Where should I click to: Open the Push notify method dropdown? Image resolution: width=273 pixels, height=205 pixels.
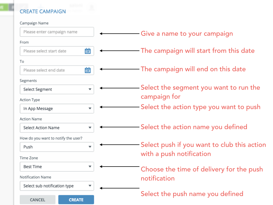[57, 147]
